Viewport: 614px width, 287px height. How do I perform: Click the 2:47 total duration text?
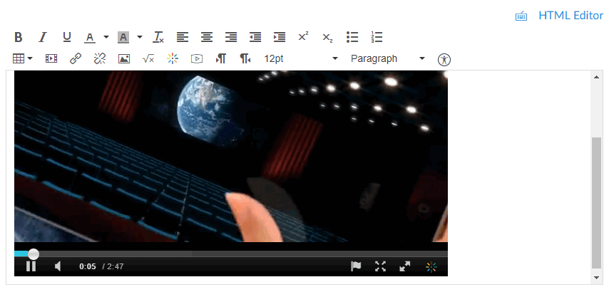coord(116,266)
